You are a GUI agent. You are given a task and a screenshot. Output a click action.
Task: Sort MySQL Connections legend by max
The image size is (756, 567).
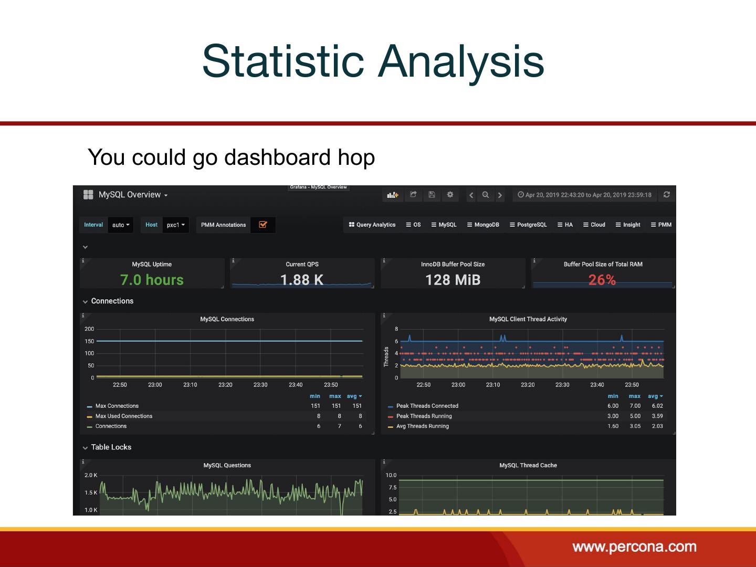coord(335,396)
